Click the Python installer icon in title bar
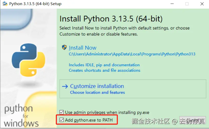 (5, 4)
